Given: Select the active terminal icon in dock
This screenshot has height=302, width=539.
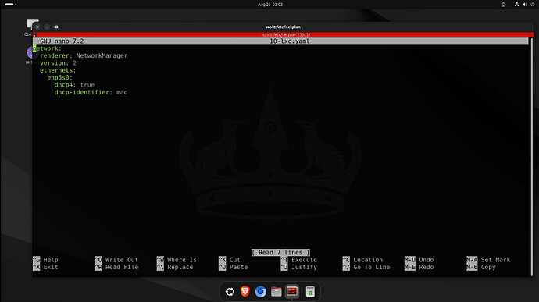Looking at the screenshot, I should click(292, 292).
